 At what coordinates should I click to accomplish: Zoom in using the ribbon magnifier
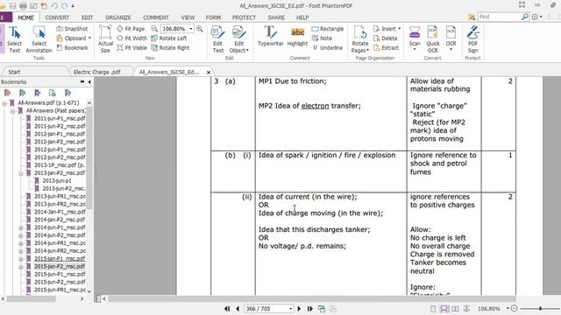[200, 29]
